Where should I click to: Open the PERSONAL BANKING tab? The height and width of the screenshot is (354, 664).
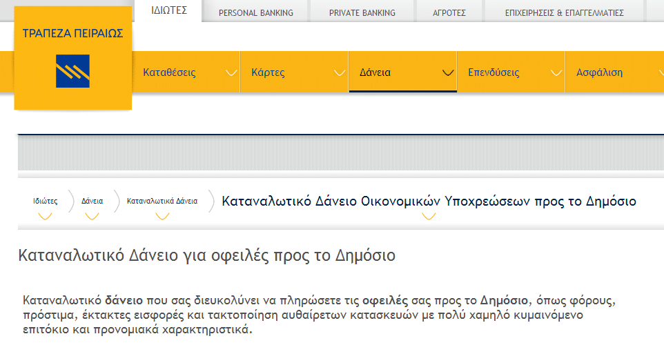tap(256, 13)
